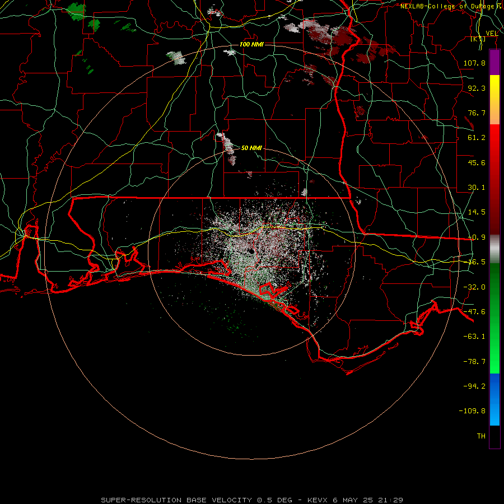This screenshot has height=504, width=504.
Task: Click the 100 NMI range ring label
Action: tap(251, 44)
